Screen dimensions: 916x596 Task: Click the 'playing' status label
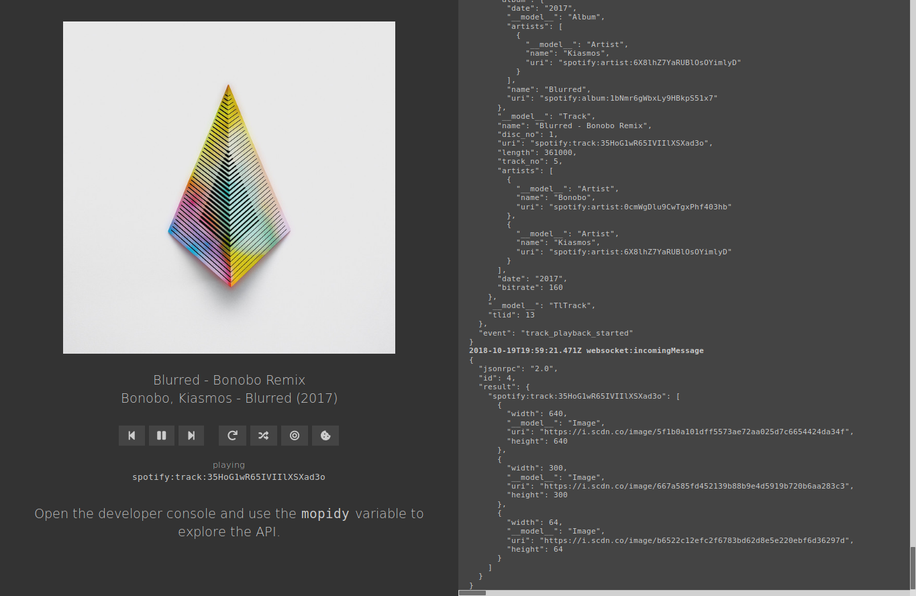point(229,464)
